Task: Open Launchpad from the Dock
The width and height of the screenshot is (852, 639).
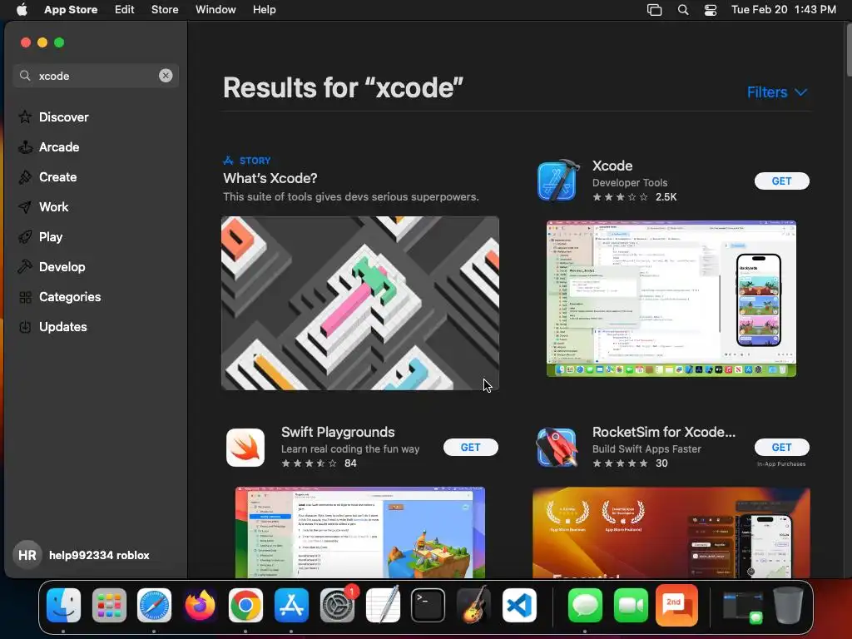Action: (x=109, y=605)
